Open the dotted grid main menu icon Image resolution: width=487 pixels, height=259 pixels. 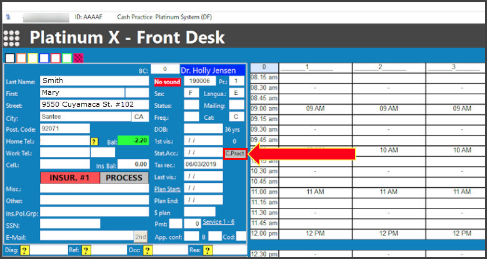point(11,39)
